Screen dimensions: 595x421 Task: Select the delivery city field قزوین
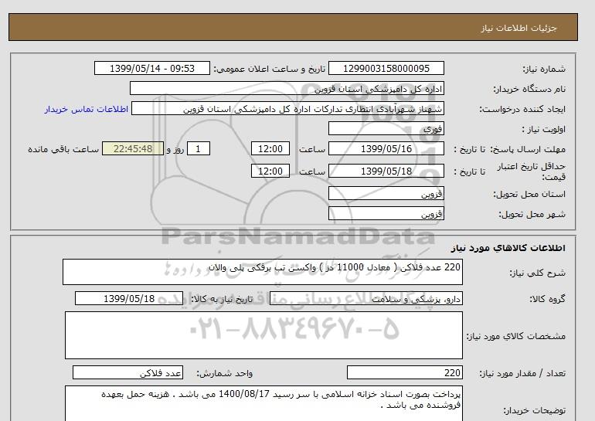[x=386, y=213]
